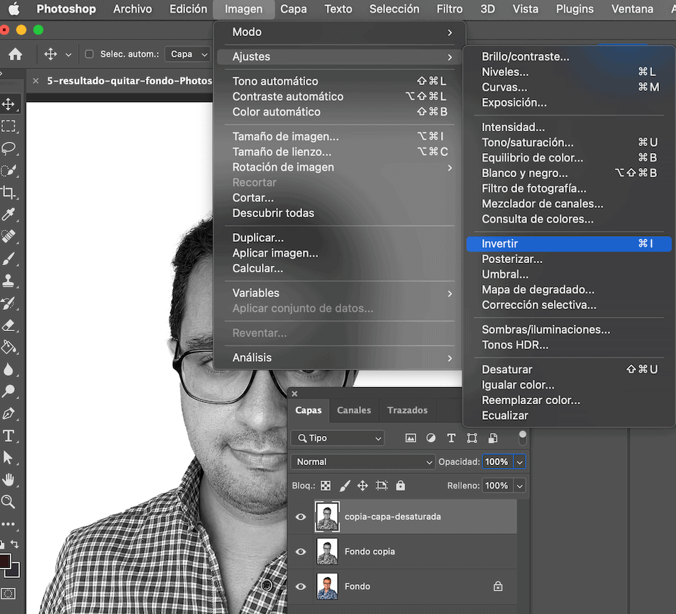676x614 pixels.
Task: Lock transparent pixels checkerboard icon
Action: click(x=326, y=486)
